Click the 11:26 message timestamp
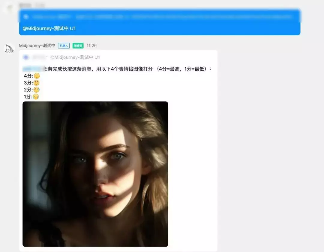This screenshot has width=324, height=252. pyautogui.click(x=91, y=46)
